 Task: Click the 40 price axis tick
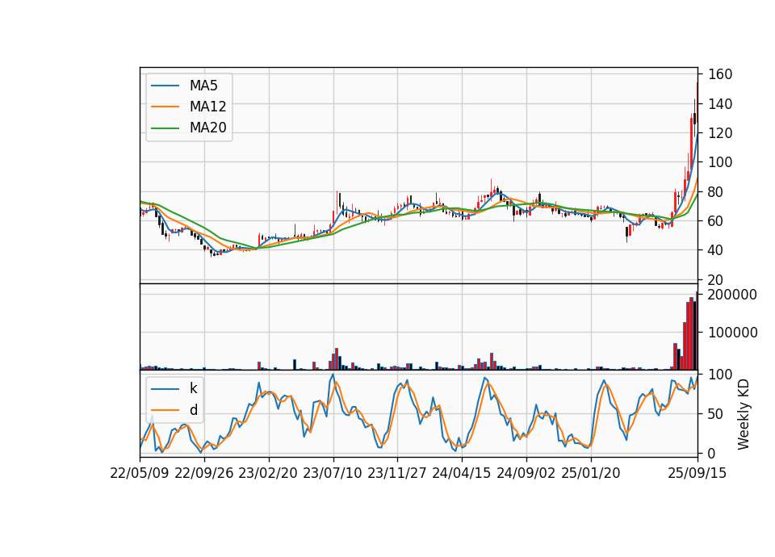coord(716,250)
